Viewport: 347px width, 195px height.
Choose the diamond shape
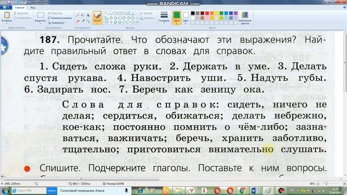(111, 18)
